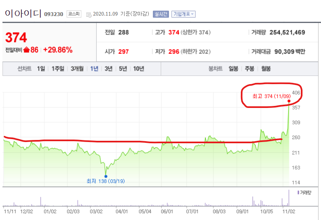Click the 11/11 x-axis date label
This screenshot has height=220, width=321.
pos(10,211)
